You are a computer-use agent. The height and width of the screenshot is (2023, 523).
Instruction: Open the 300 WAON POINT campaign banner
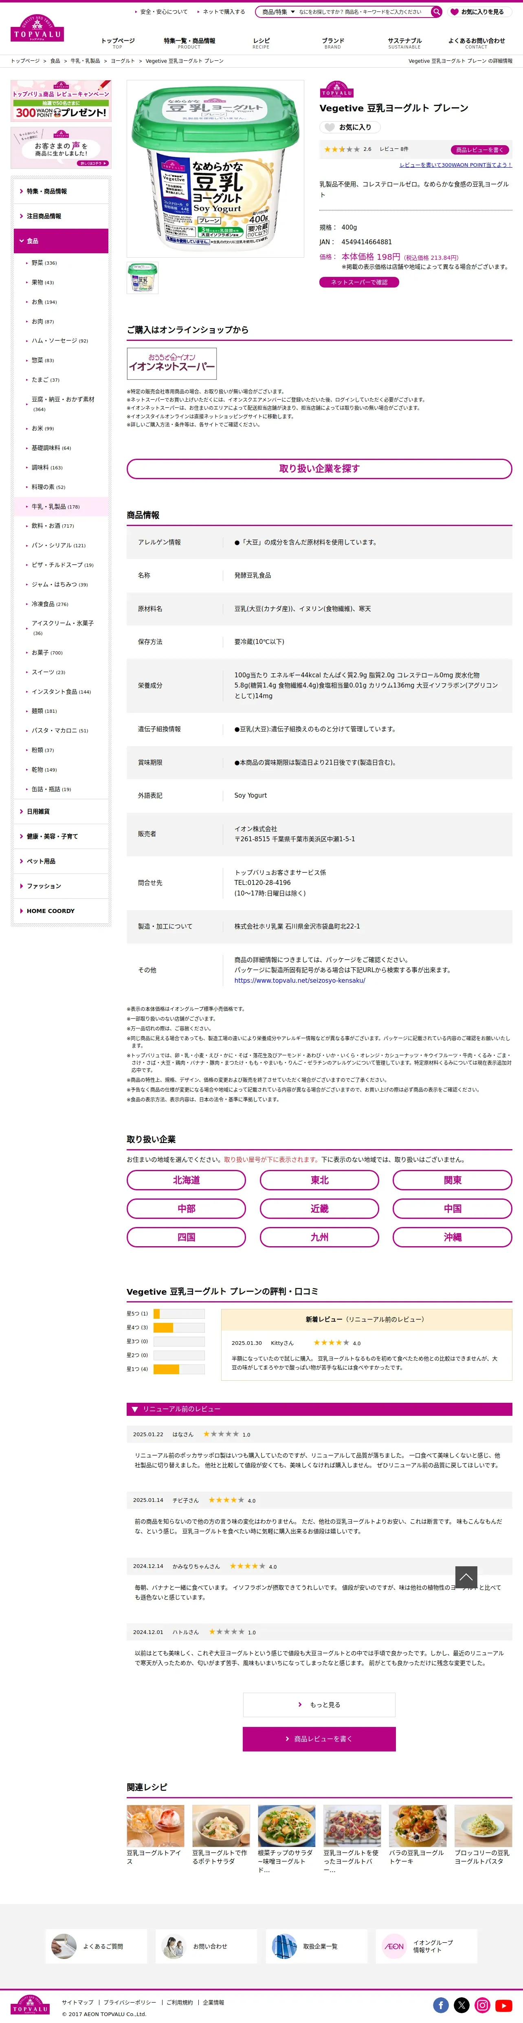coord(60,101)
